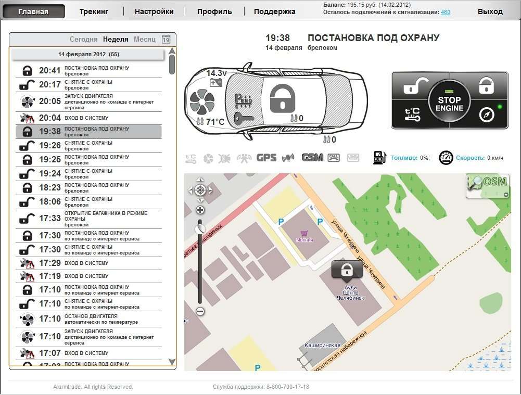Image resolution: width=521 pixels, height=395 pixels.
Task: Click the Топливо label
Action: [404, 158]
